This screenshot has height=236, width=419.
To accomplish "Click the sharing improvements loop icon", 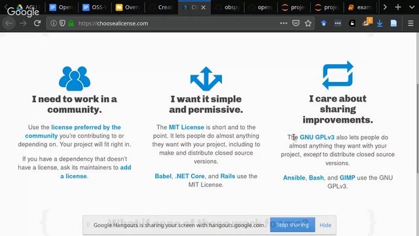I will [338, 75].
